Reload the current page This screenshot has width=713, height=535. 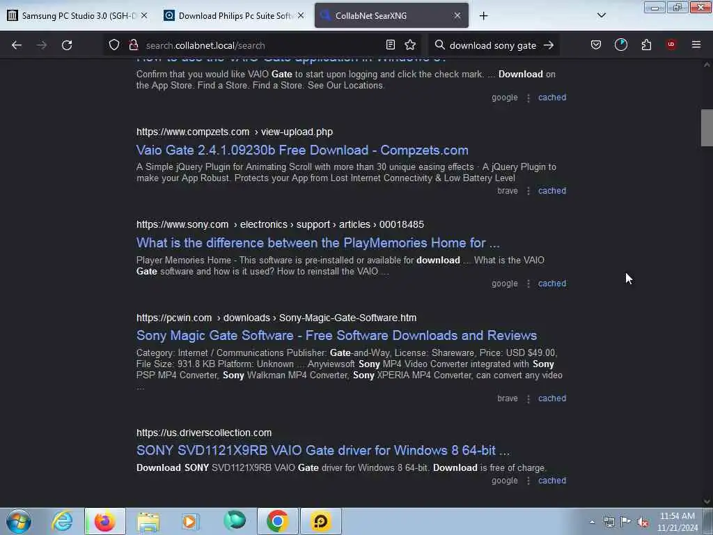coord(67,45)
